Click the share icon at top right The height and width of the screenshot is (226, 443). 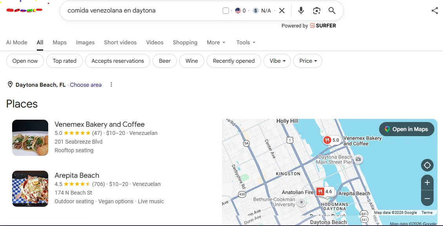coord(435,11)
